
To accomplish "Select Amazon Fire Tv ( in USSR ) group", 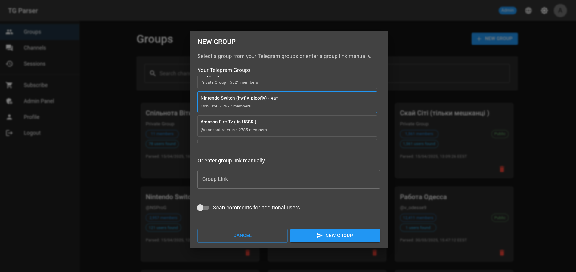I will coord(287,126).
